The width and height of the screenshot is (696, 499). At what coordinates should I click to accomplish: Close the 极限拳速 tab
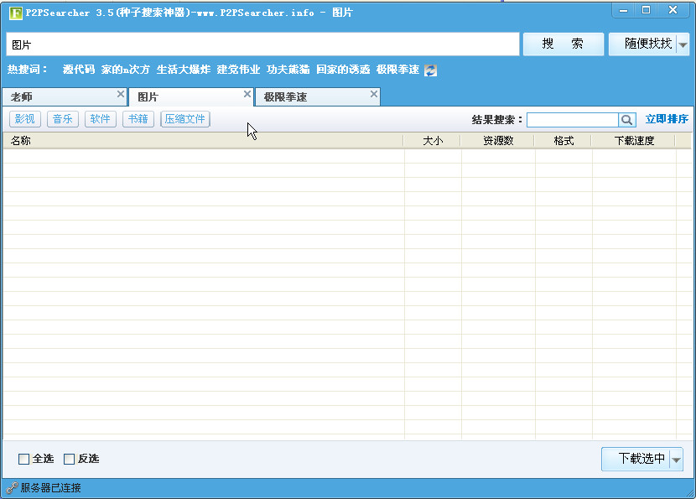pyautogui.click(x=374, y=94)
